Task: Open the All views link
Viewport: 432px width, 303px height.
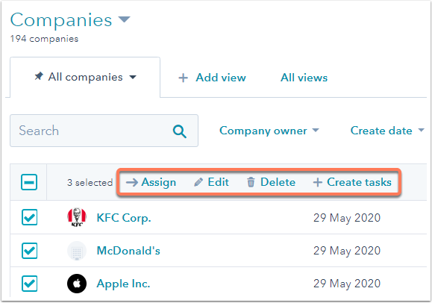Action: point(304,78)
